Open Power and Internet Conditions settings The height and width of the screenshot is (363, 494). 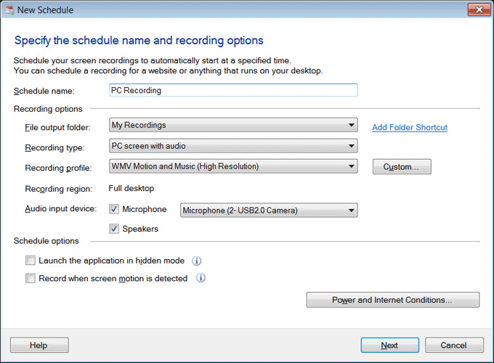click(392, 300)
